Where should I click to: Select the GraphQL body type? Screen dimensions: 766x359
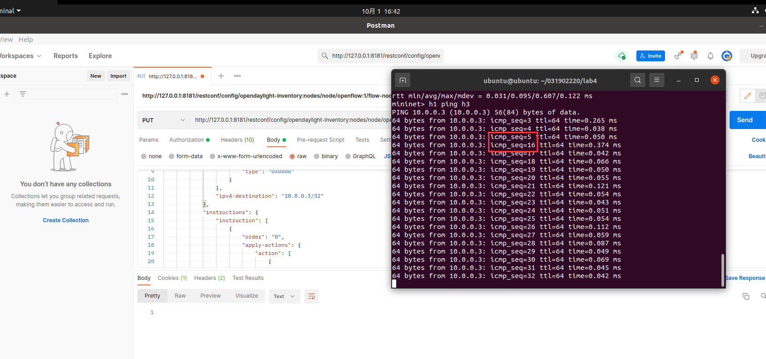[x=361, y=156]
